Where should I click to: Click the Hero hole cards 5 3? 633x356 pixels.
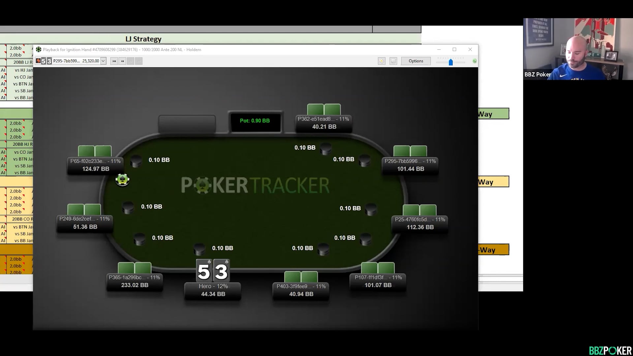click(213, 271)
